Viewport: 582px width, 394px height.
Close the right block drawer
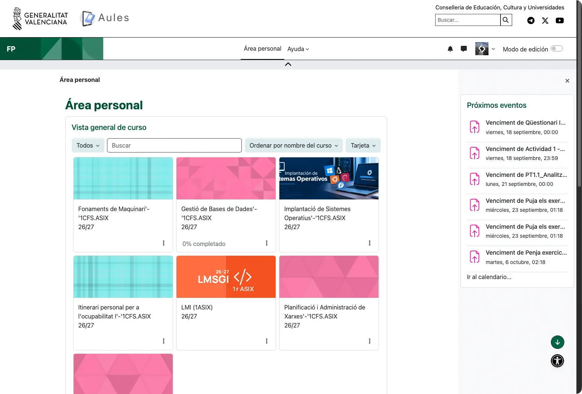click(567, 81)
